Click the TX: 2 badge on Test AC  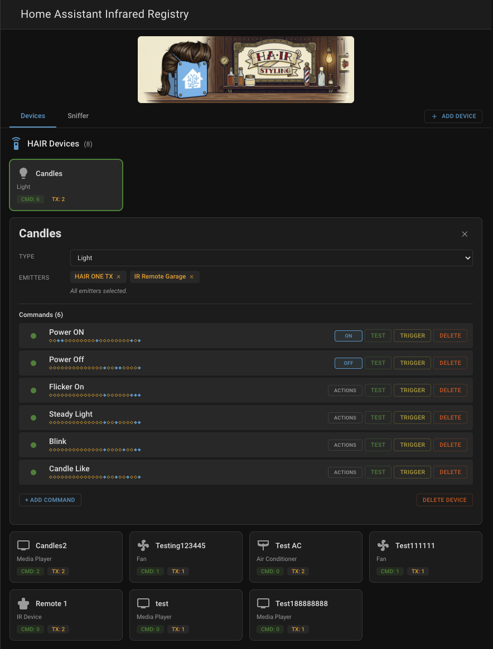pos(298,571)
